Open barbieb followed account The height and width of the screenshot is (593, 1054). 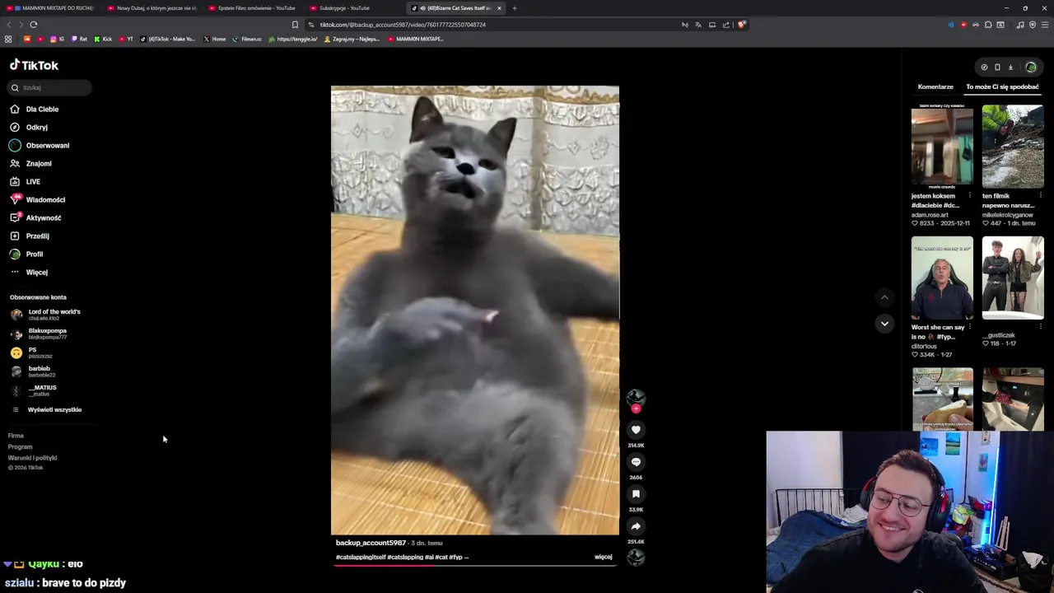click(33, 371)
